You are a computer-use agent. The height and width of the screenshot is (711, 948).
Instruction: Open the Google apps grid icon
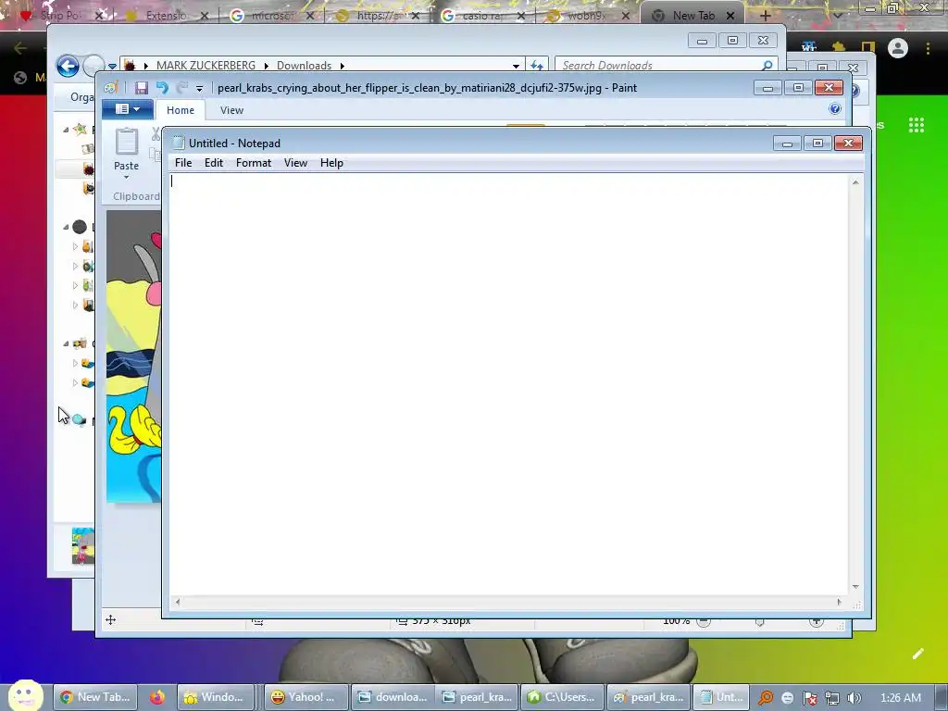click(x=917, y=125)
